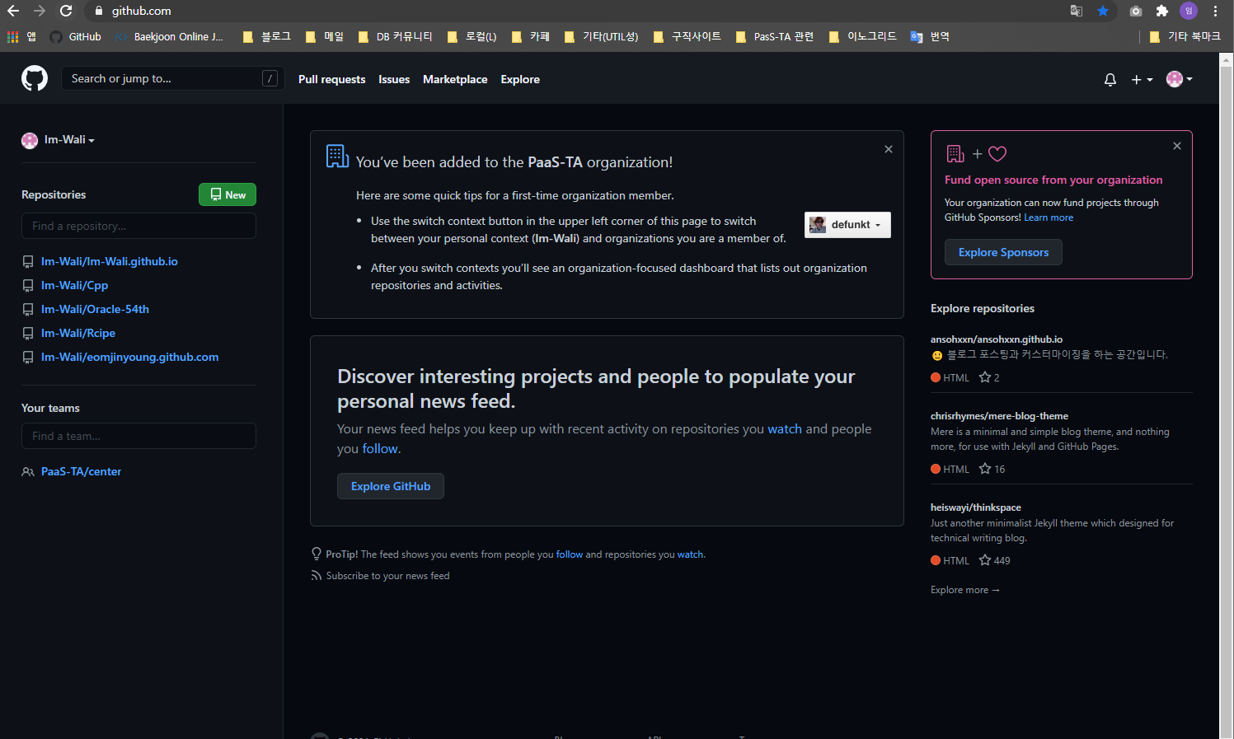Click repo icon beside Im-Wali/Rcipe

pyautogui.click(x=28, y=334)
